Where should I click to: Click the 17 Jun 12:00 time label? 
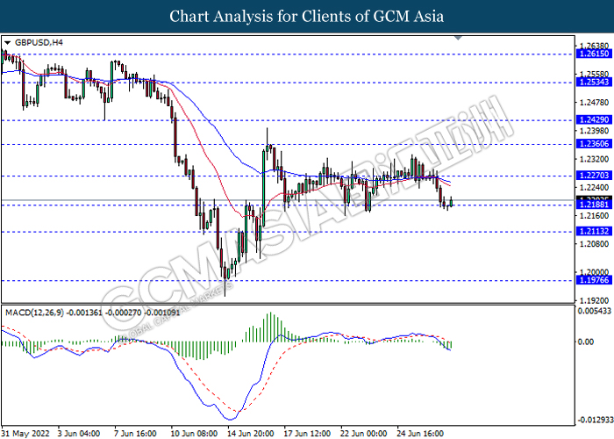tap(307, 433)
